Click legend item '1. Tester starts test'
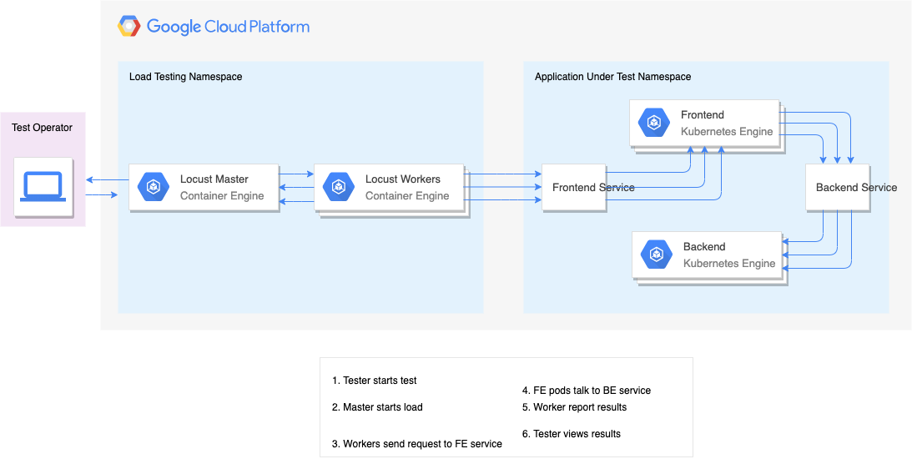The height and width of the screenshot is (459, 912). click(375, 381)
